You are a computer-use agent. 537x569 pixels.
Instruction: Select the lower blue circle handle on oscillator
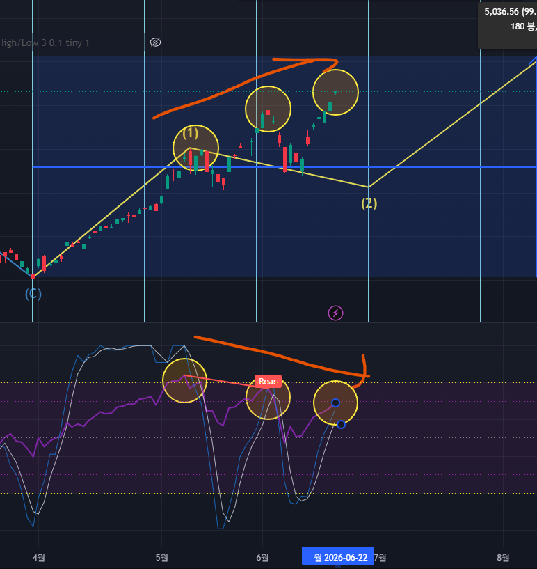tap(341, 424)
